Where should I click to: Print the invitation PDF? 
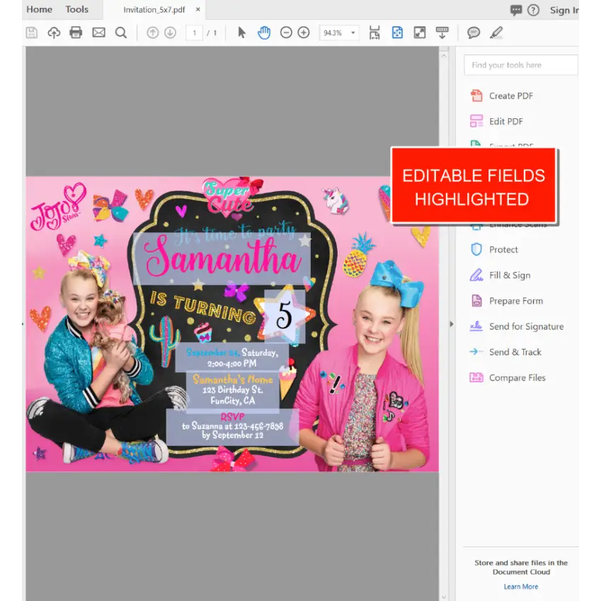76,33
